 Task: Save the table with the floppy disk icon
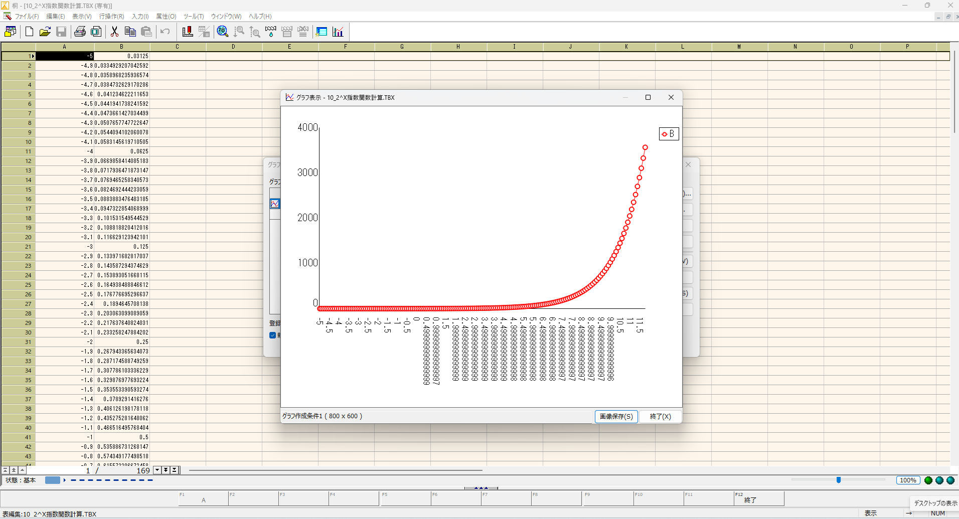(61, 32)
